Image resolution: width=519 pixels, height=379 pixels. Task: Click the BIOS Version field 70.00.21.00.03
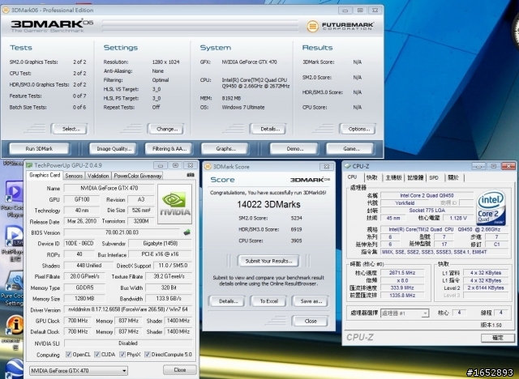tap(122, 232)
